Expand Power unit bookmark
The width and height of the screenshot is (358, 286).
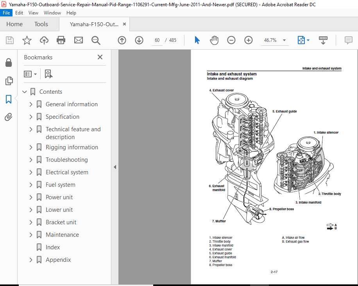point(31,197)
